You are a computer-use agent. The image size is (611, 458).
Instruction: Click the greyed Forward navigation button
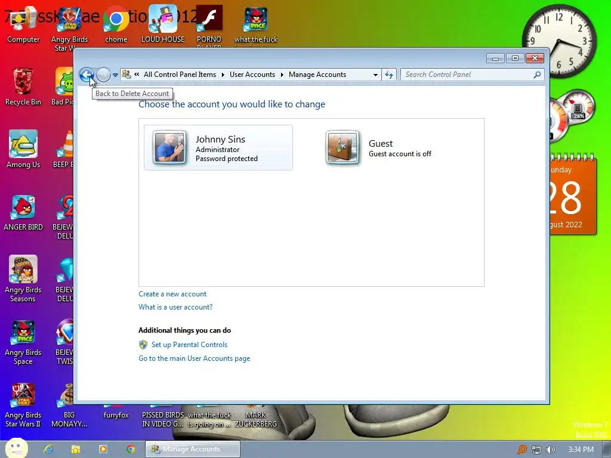(x=103, y=75)
